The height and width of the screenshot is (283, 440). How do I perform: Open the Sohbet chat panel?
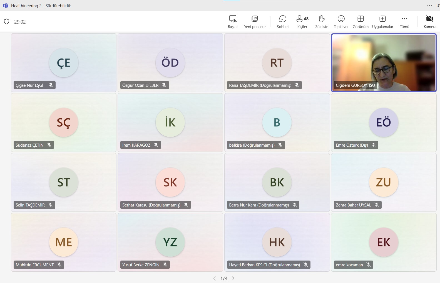283,19
